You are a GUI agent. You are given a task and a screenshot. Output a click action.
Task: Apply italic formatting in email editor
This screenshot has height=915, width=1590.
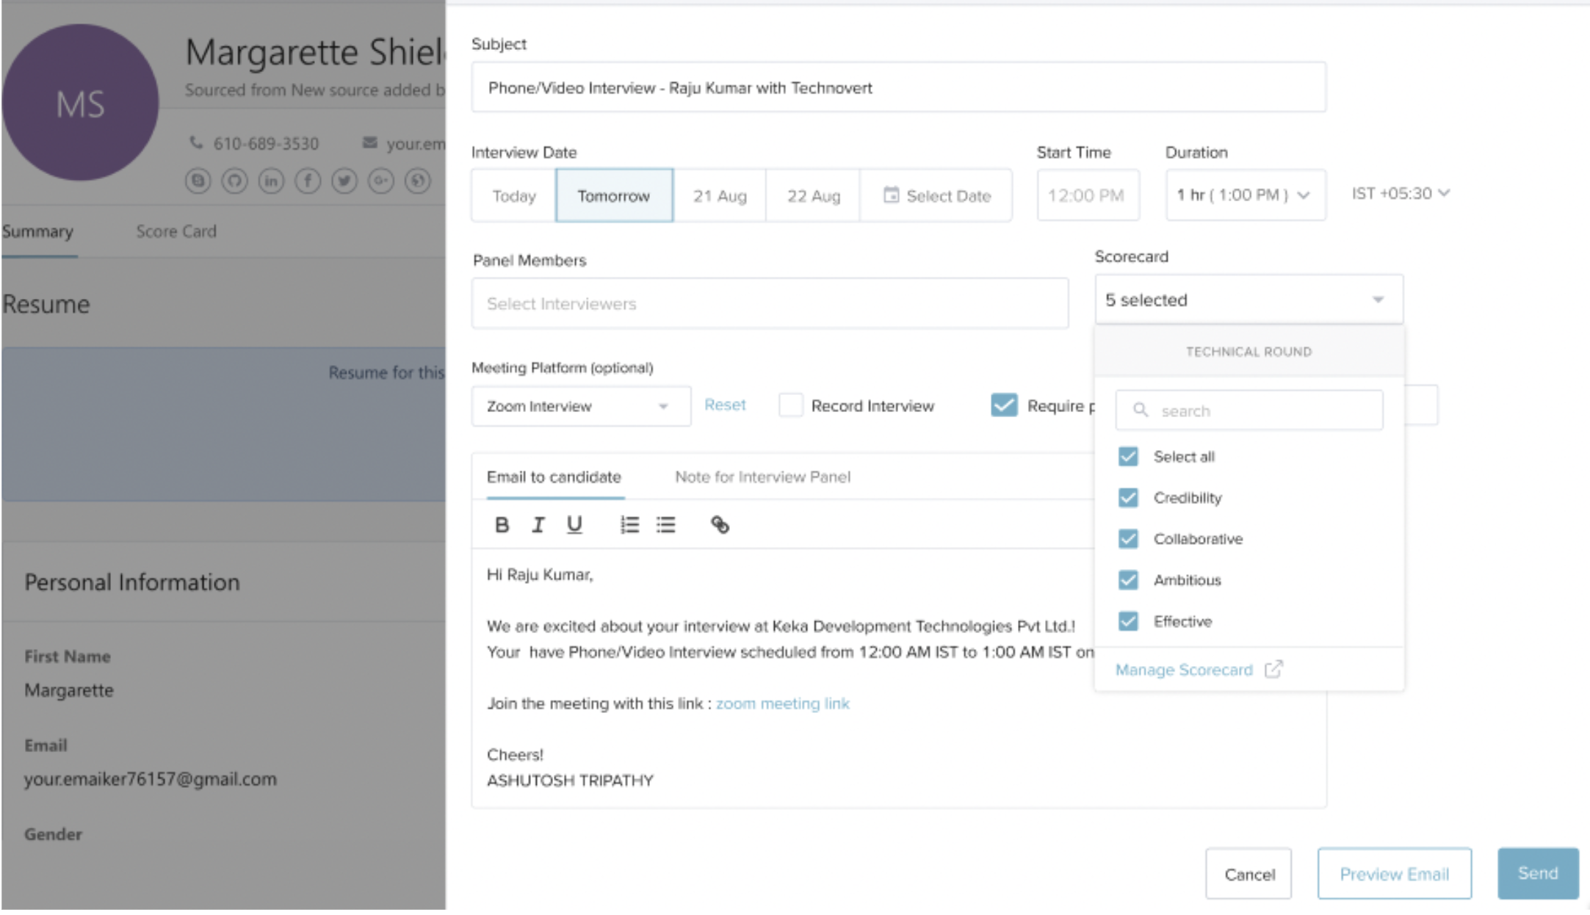point(538,525)
